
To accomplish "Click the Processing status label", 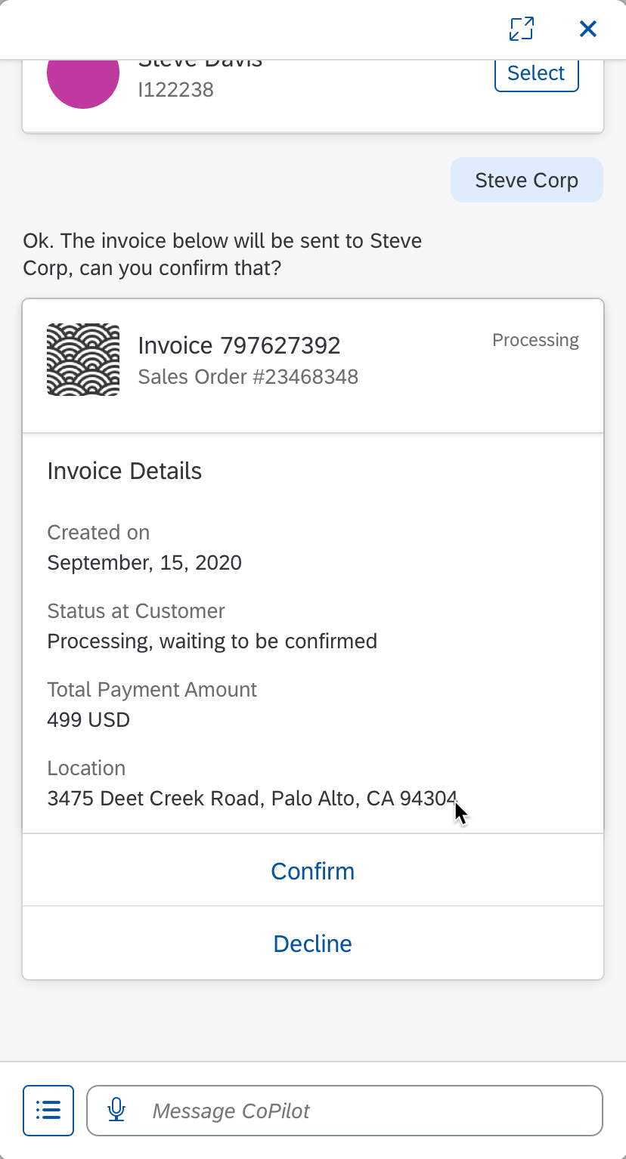I will (535, 340).
